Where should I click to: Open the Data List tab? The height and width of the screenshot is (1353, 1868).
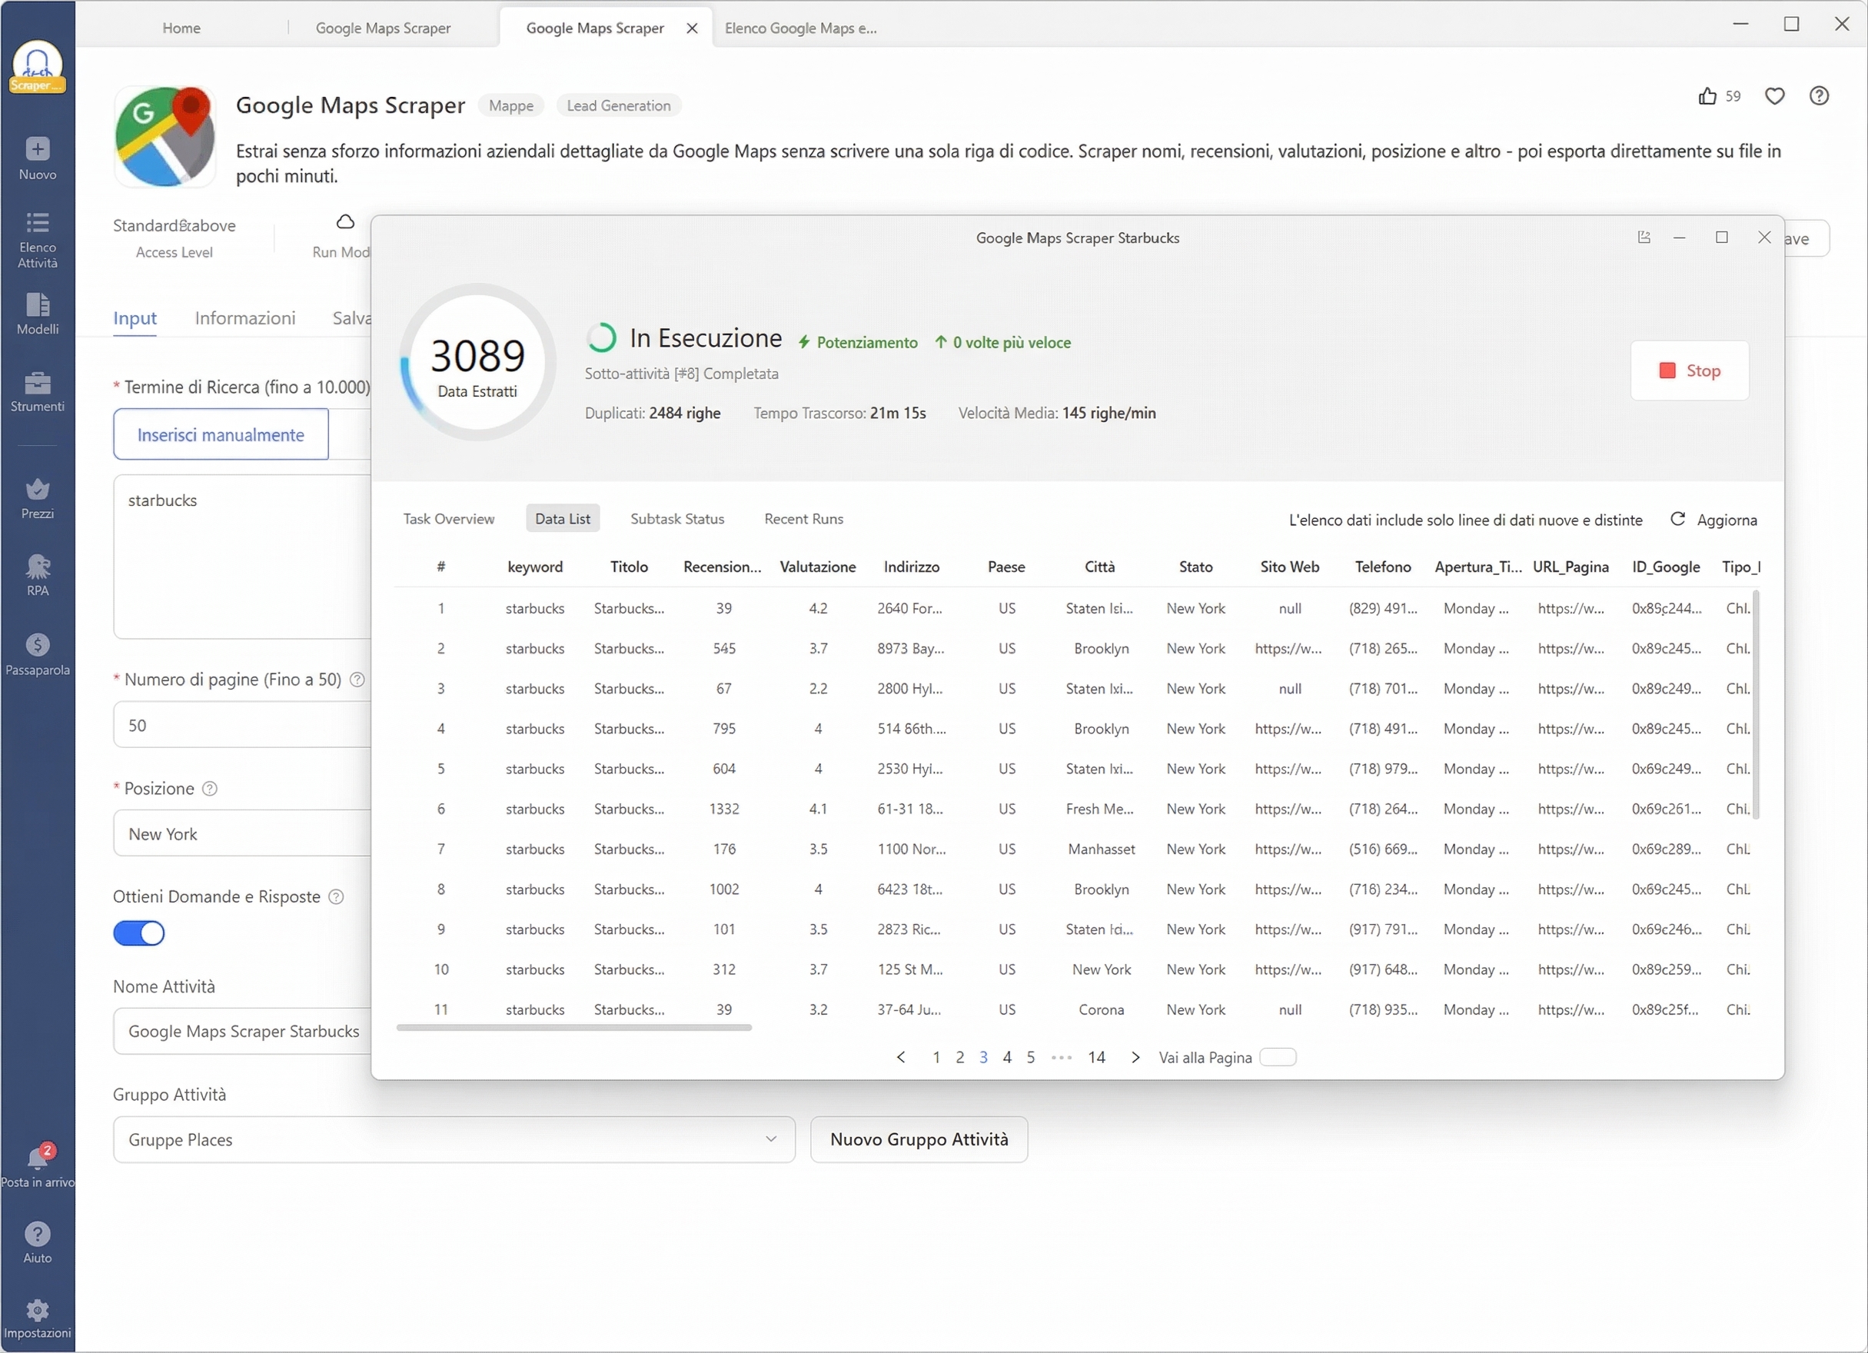click(563, 519)
